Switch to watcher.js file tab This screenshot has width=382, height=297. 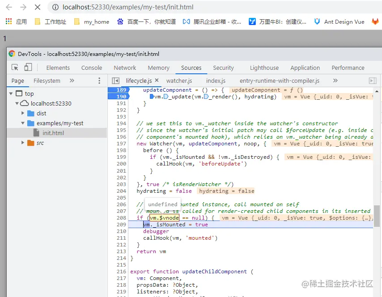click(179, 81)
